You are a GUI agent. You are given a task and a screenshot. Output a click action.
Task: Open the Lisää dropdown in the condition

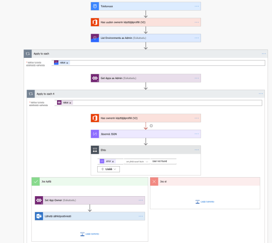(109, 169)
